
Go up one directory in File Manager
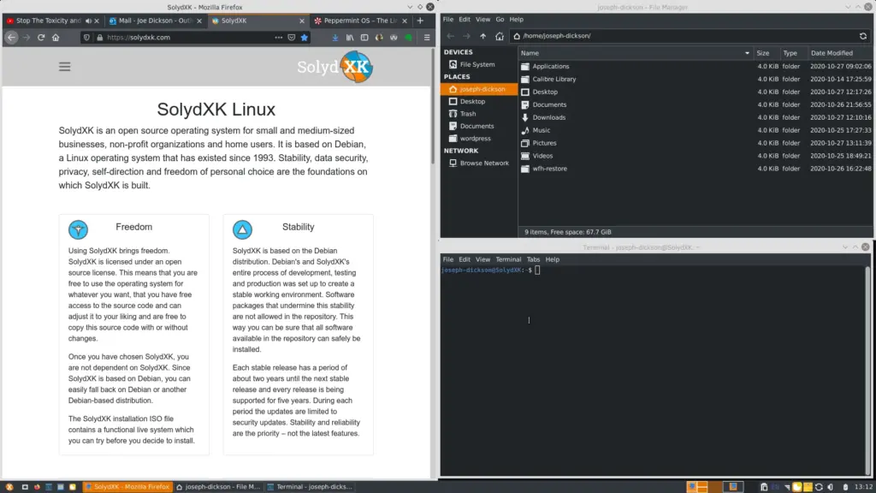(x=483, y=36)
